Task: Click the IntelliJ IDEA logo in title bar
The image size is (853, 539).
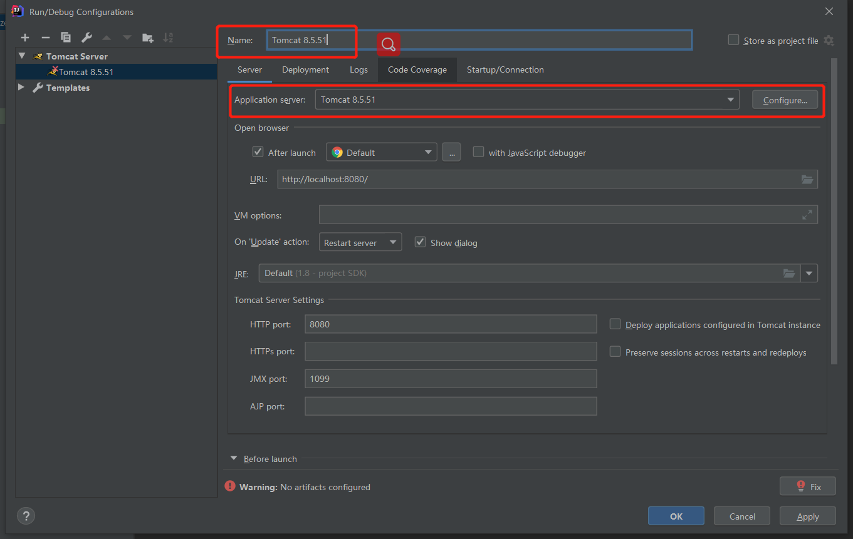Action: click(x=18, y=11)
